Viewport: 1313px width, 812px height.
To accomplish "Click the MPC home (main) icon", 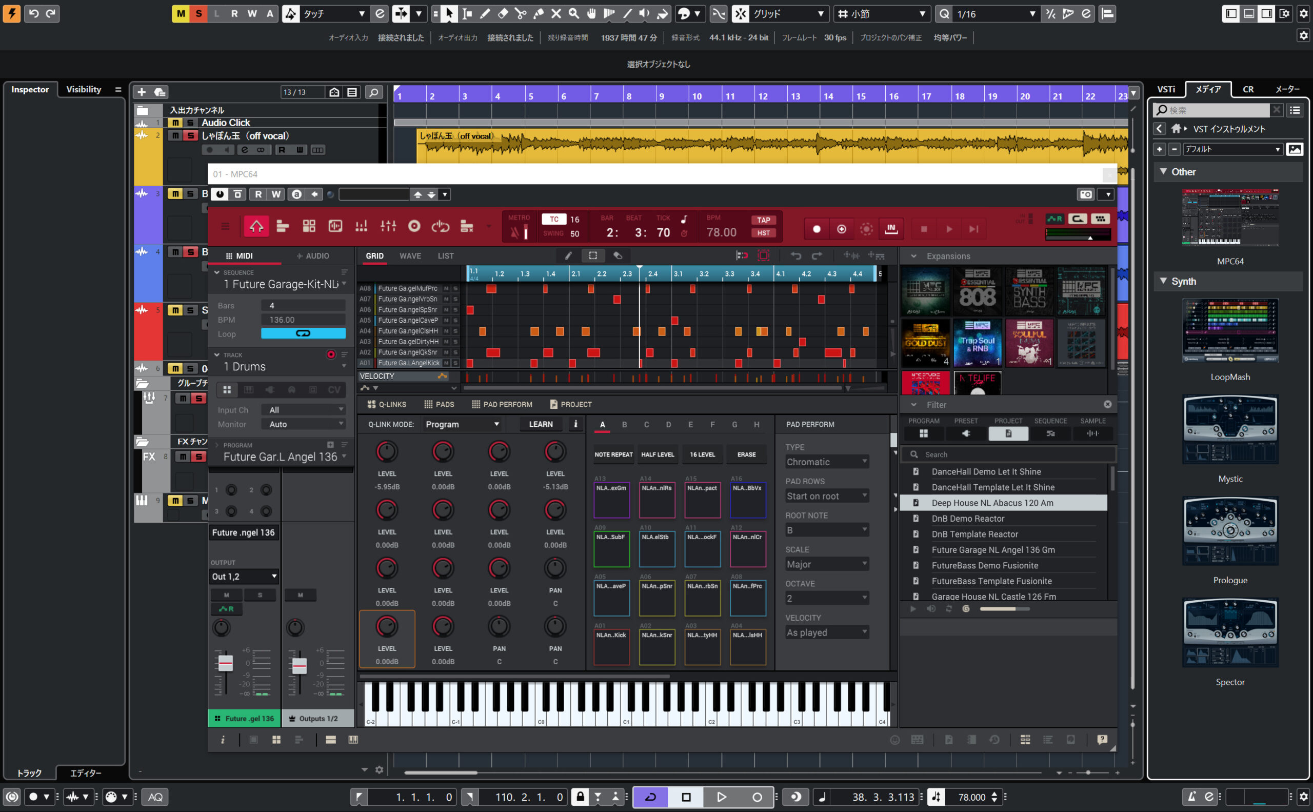I will 256,226.
